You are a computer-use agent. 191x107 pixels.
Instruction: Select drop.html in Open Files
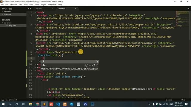point(7,14)
